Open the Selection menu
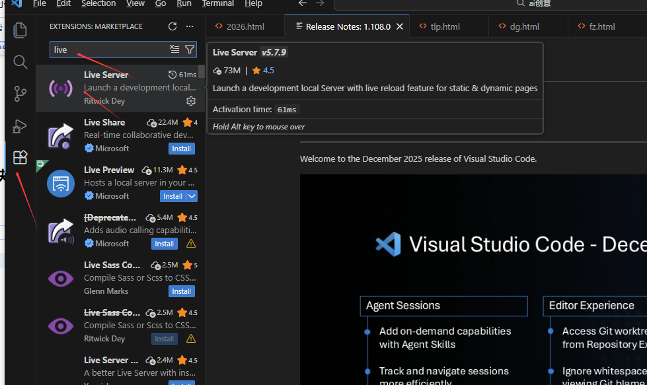Screen dimensions: 647x385 tap(98, 4)
